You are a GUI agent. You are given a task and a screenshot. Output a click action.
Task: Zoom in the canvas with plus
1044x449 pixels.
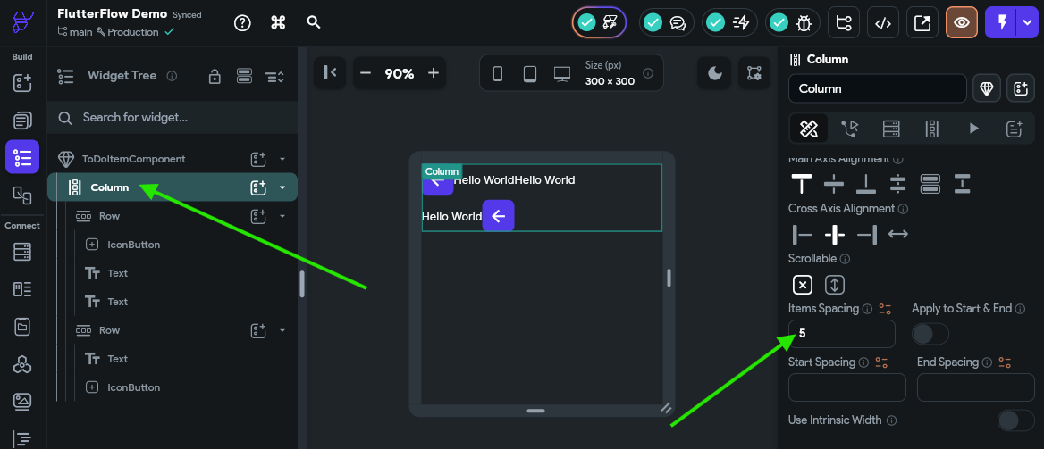[434, 73]
